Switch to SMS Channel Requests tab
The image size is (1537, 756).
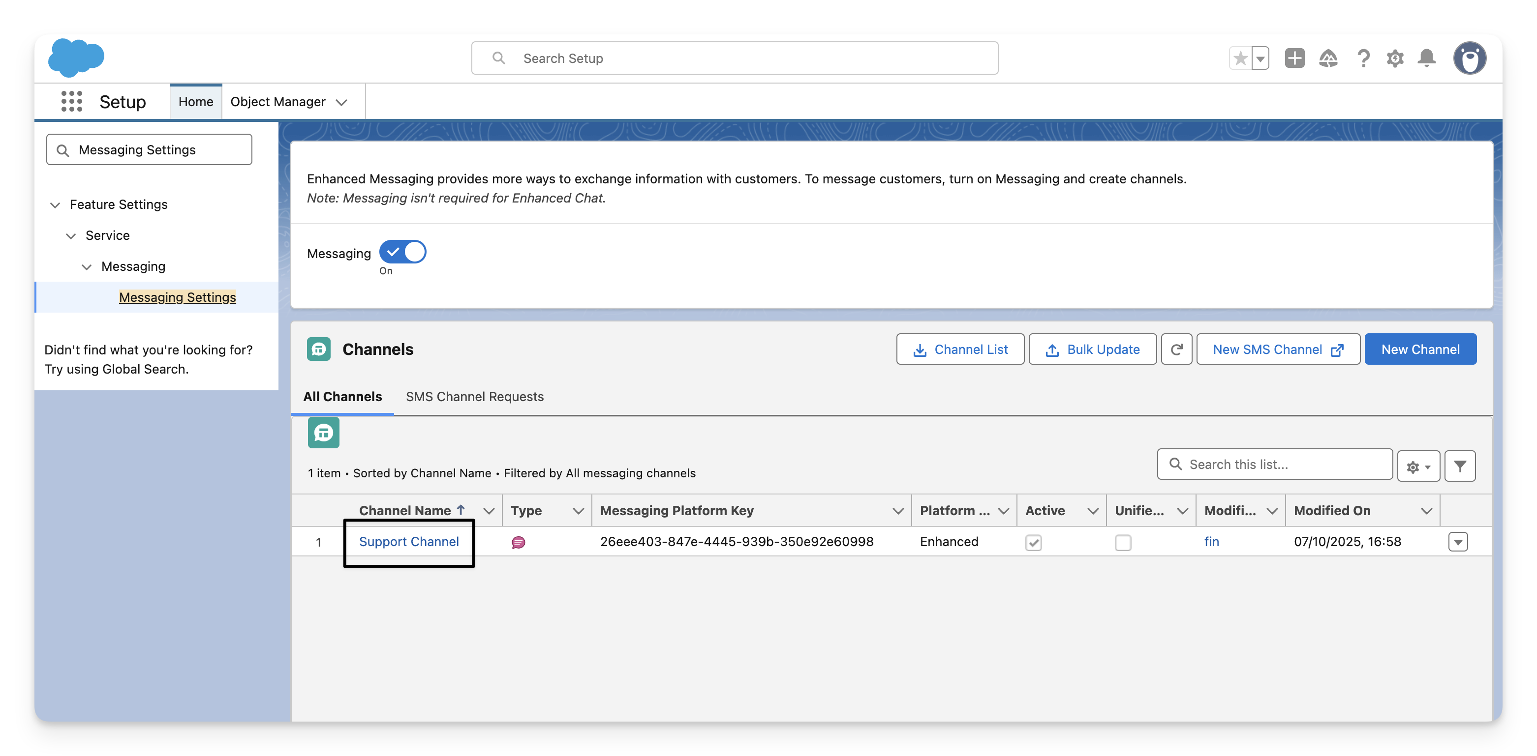coord(474,397)
